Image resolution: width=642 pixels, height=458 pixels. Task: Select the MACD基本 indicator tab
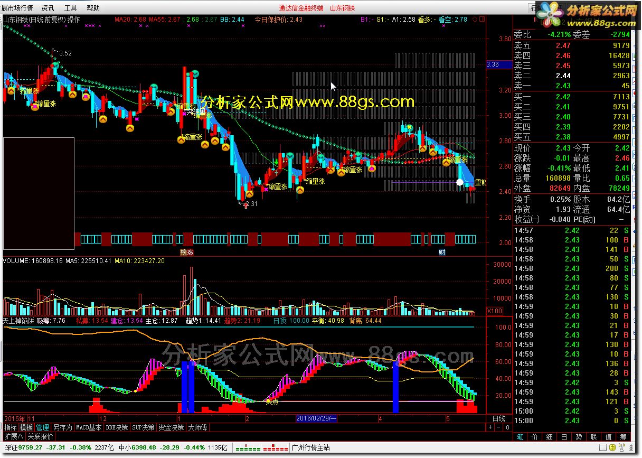[x=88, y=427]
